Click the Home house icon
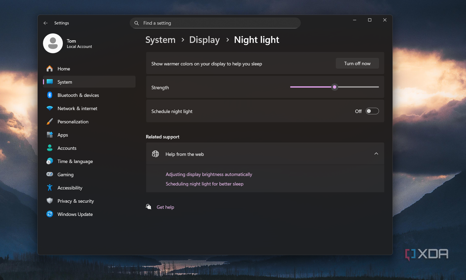The image size is (466, 280). (x=50, y=68)
